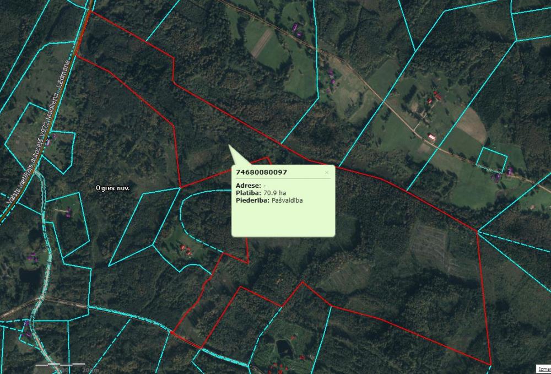
Task: Click the tan bare field upper right
Action: [471, 124]
